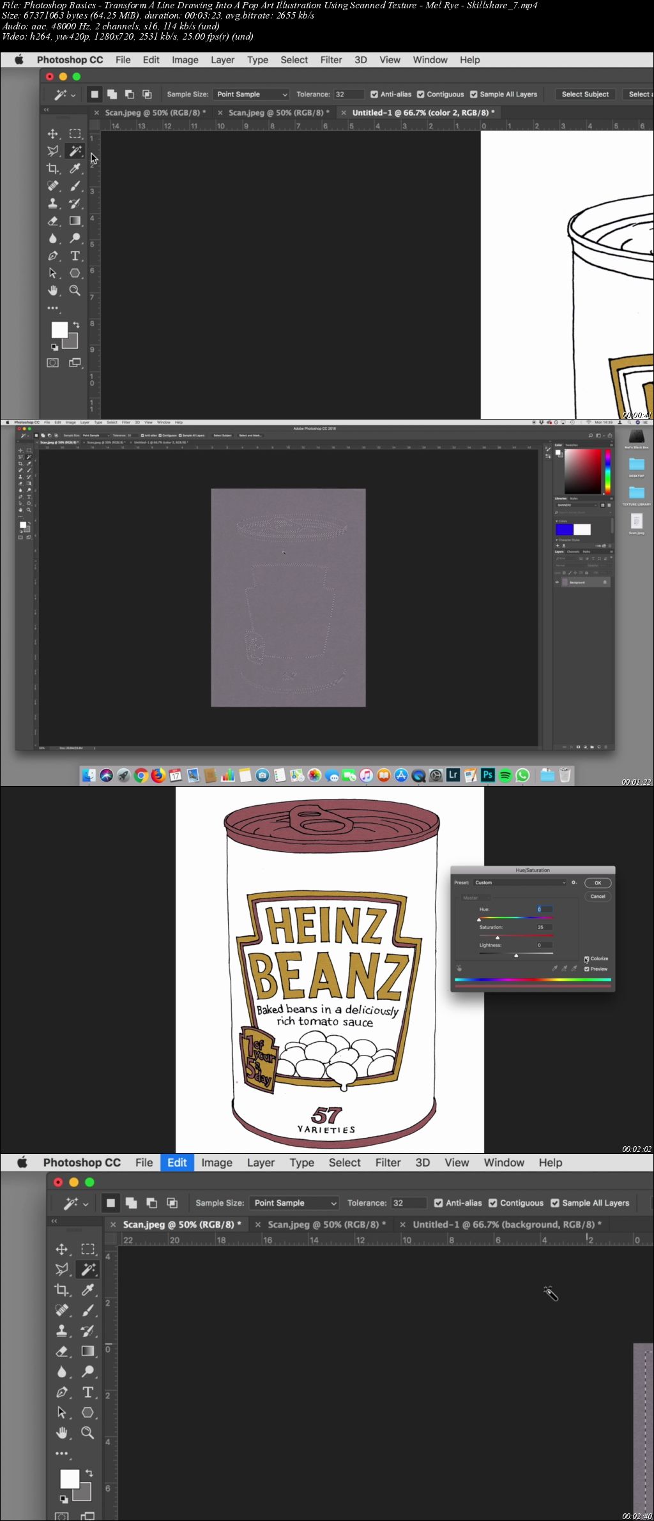Click Cancel in Hue/Saturation dialog

point(598,897)
